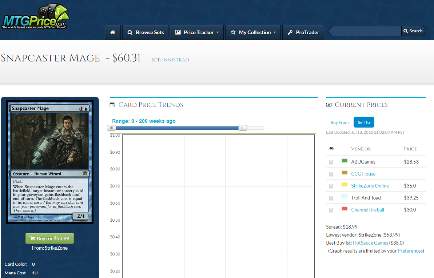Screen dimensions: 434x278
Task: Toggle the Troll And Toad vendor checkbox
Action: pos(331,198)
